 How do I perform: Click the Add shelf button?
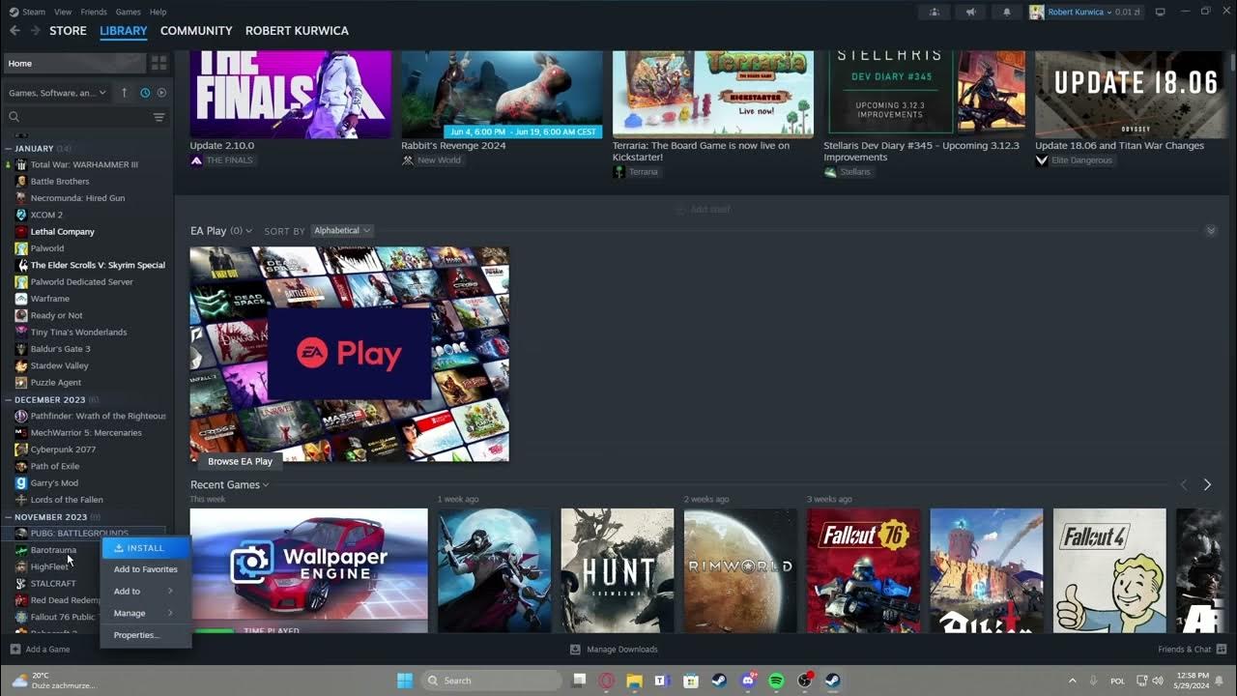pos(702,210)
